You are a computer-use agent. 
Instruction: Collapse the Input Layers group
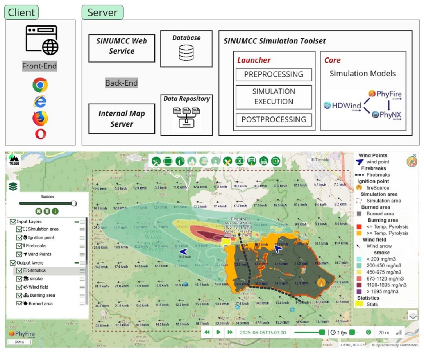tap(77, 222)
